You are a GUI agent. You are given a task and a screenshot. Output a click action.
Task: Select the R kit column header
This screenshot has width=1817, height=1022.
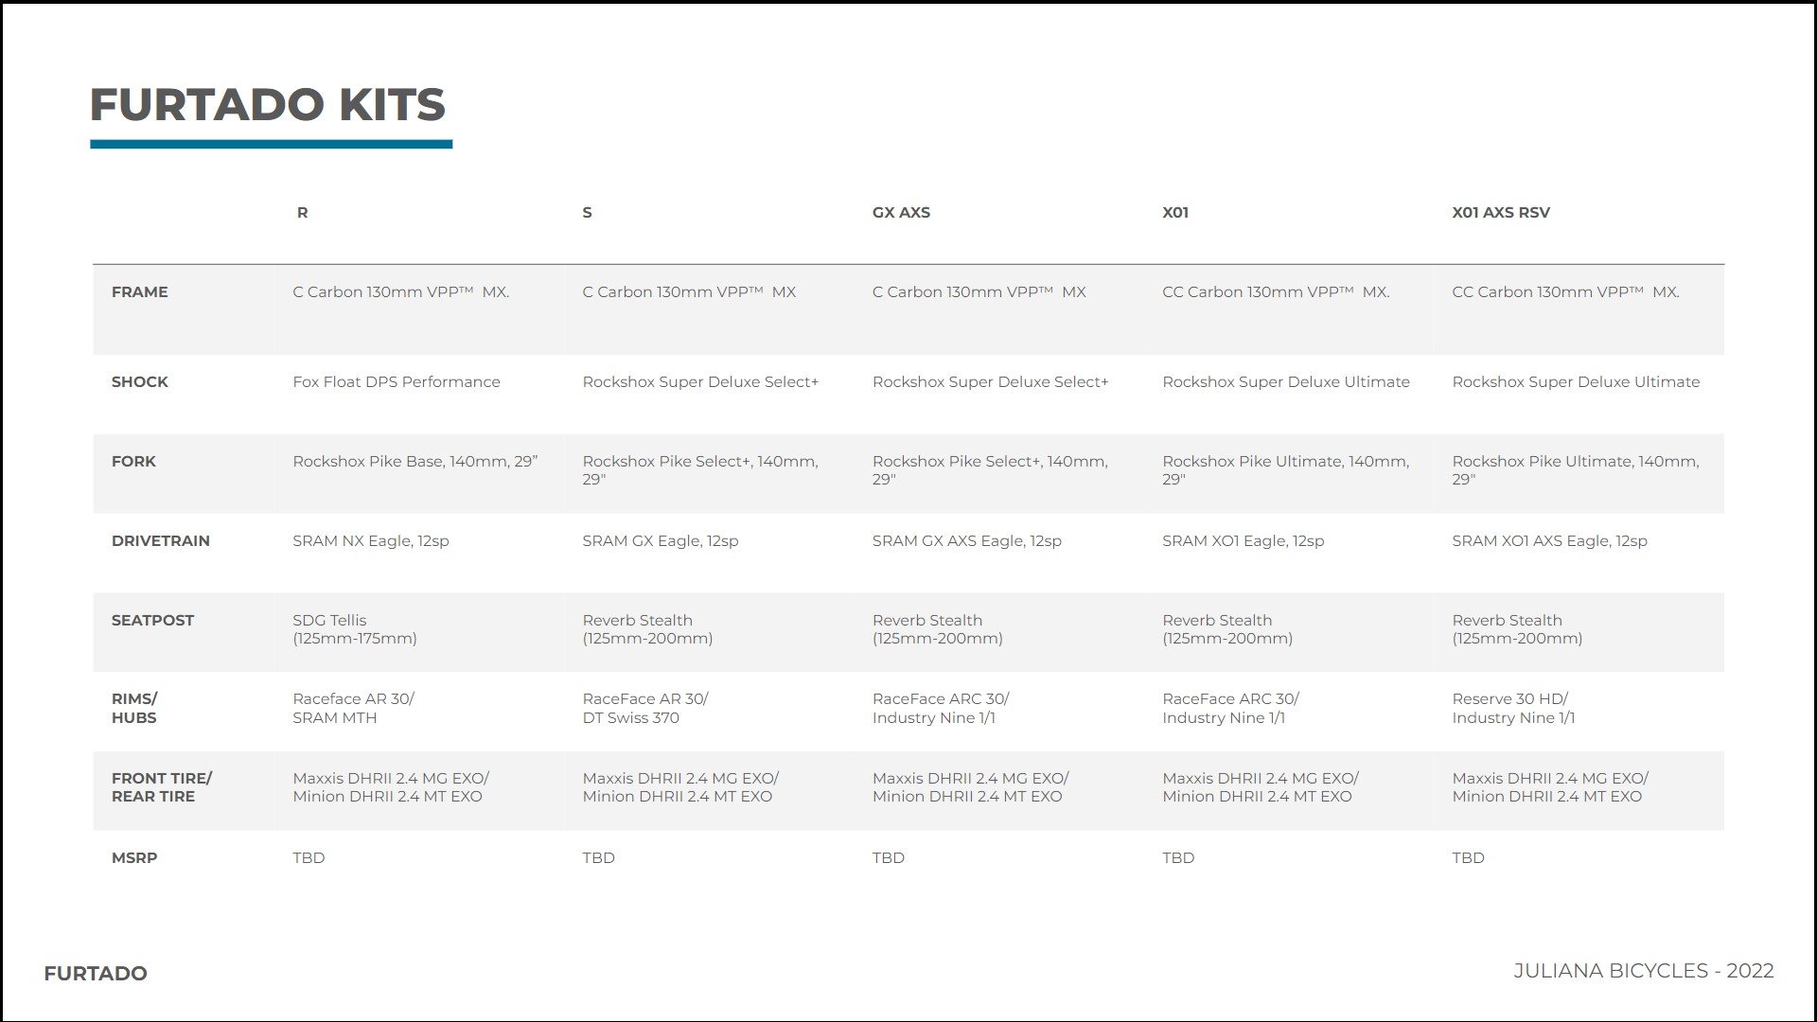click(303, 213)
